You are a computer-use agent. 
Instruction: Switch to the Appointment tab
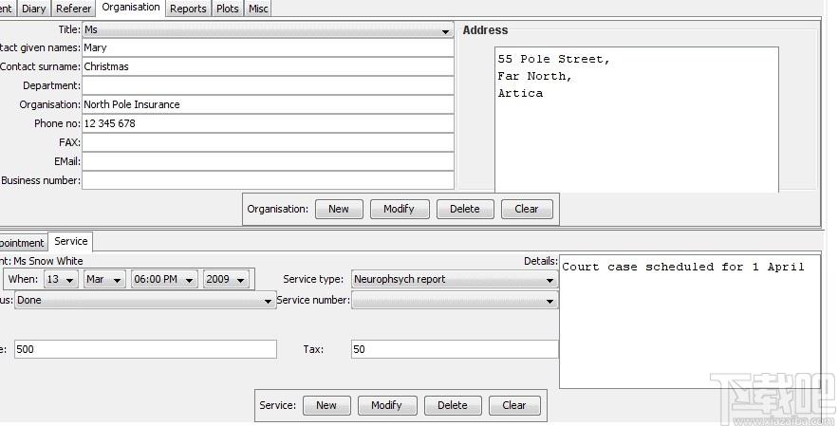[22, 243]
